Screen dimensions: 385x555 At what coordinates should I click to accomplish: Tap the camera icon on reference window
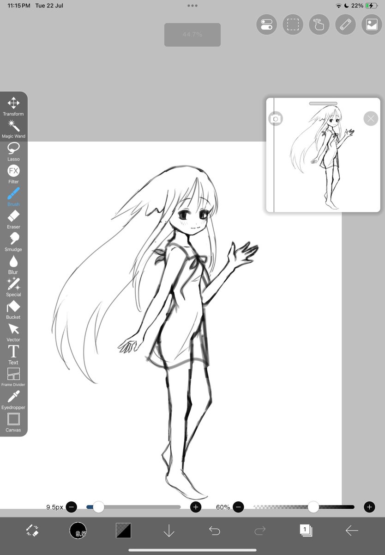point(276,119)
